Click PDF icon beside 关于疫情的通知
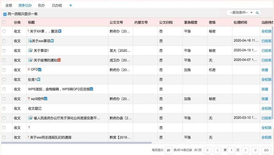 [x=59, y=60]
